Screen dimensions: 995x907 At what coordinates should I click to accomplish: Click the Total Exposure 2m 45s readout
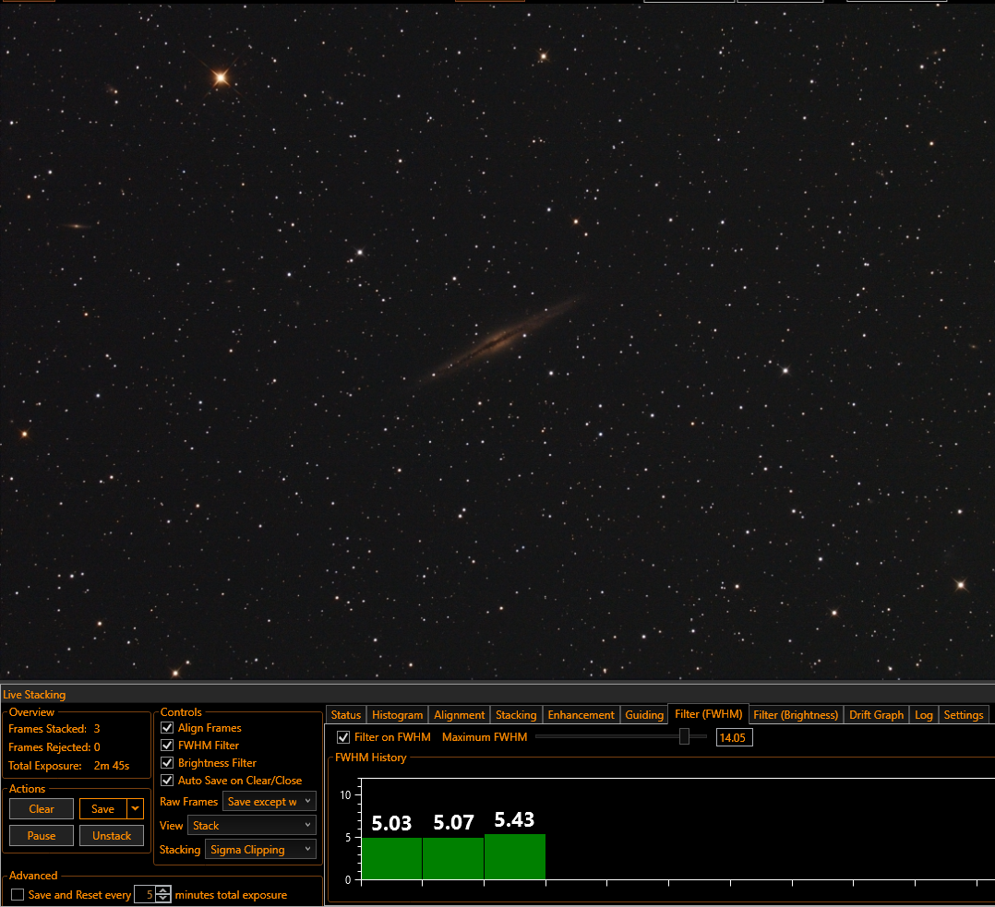point(68,766)
